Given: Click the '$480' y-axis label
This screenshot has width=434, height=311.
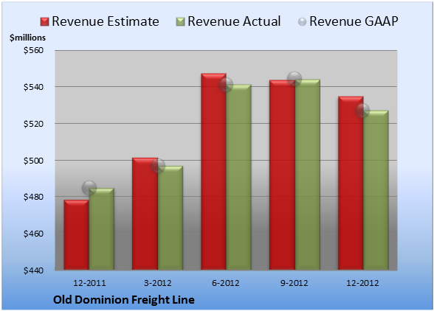Looking at the screenshot, I should click(33, 197).
